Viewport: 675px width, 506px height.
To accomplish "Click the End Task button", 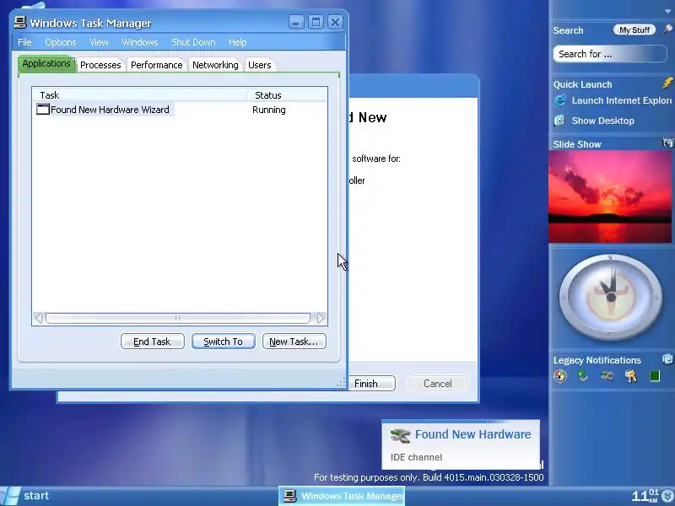I will coord(153,342).
